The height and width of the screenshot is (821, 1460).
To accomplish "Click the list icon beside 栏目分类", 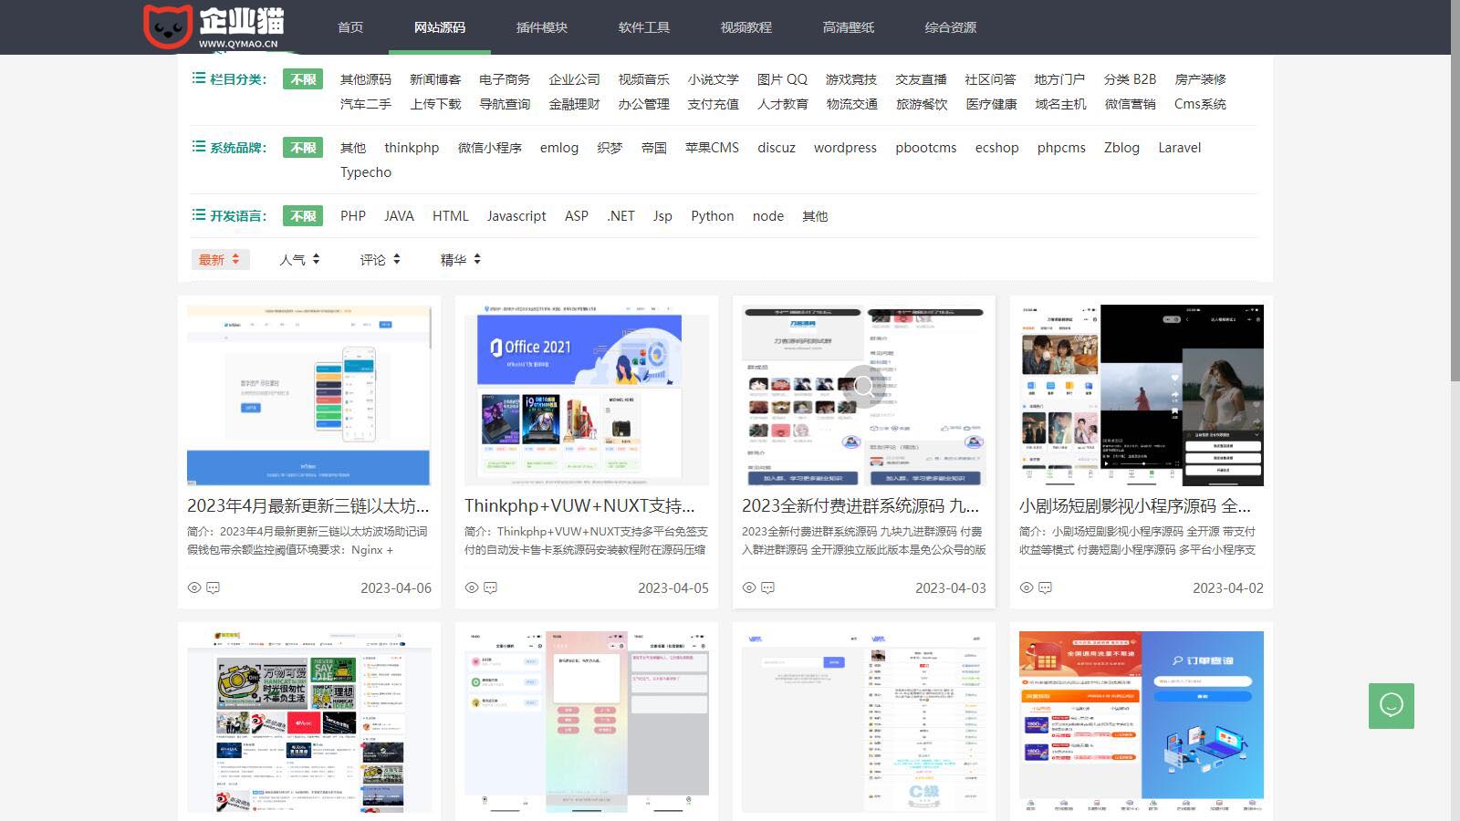I will [x=199, y=78].
